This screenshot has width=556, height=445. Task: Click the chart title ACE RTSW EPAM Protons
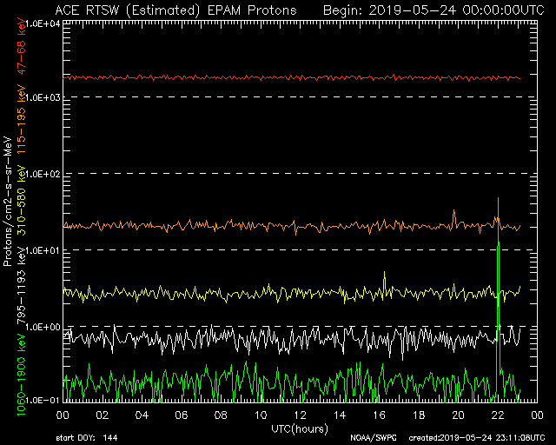point(174,10)
